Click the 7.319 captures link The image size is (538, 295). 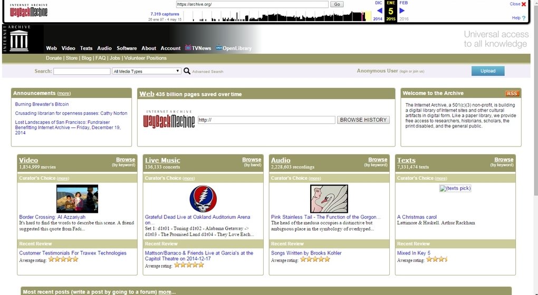click(165, 14)
